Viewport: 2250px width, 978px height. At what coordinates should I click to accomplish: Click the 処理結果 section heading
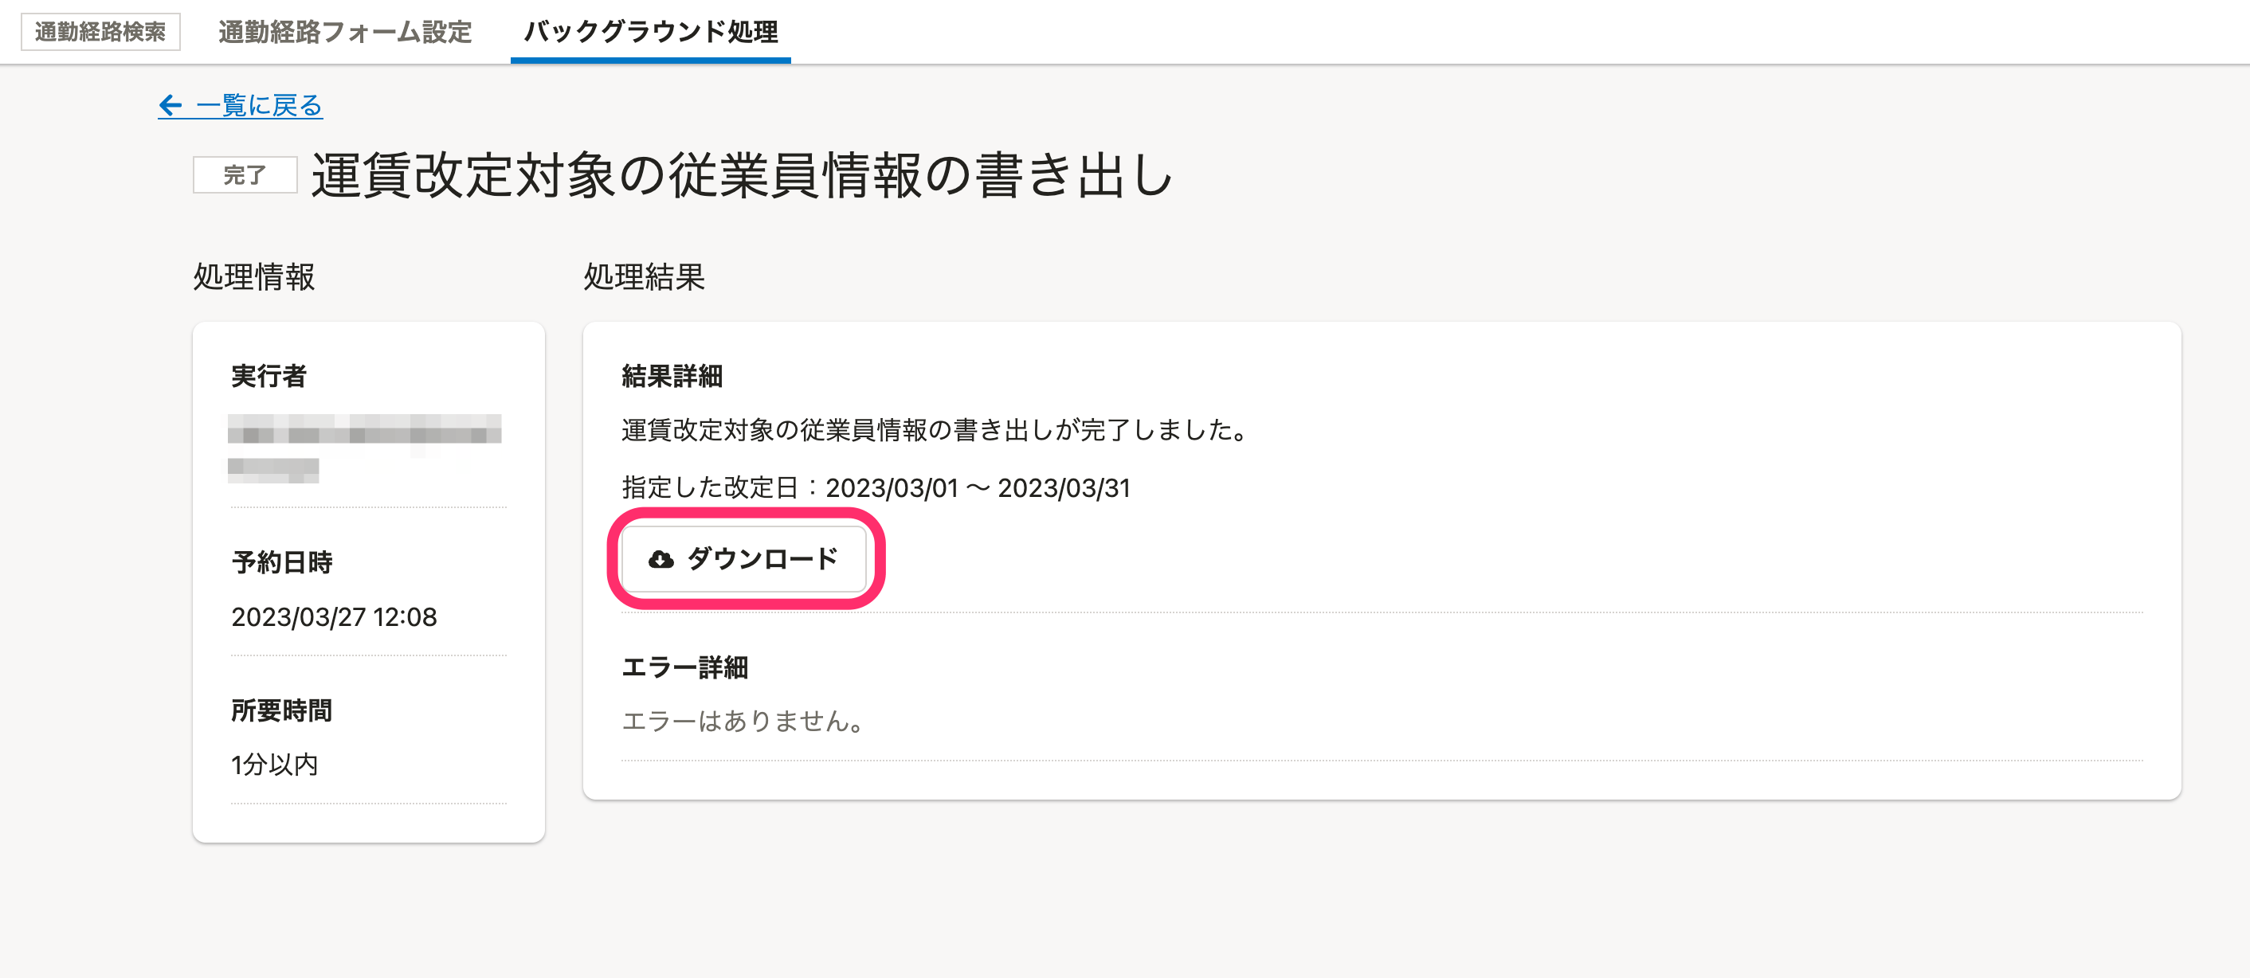tap(645, 277)
